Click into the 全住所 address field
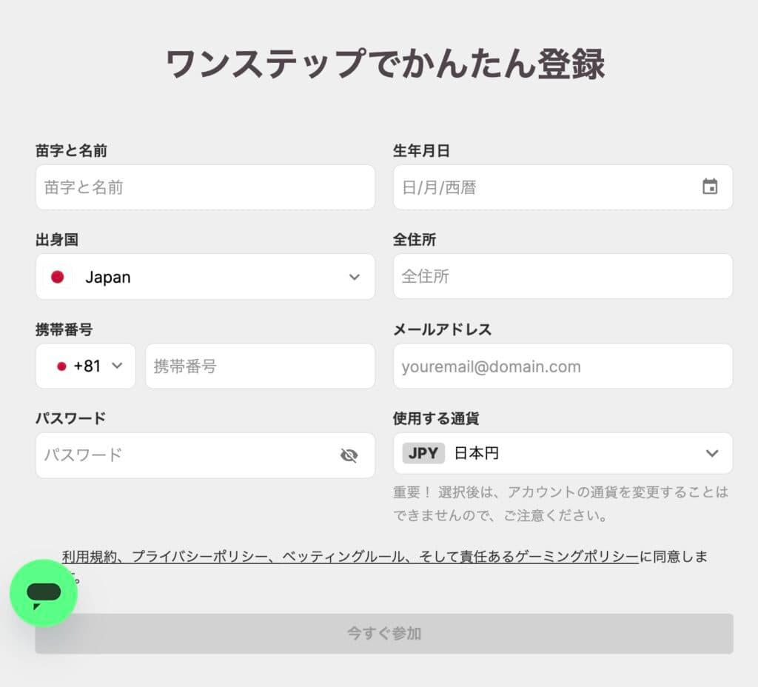The height and width of the screenshot is (687, 758). point(563,277)
